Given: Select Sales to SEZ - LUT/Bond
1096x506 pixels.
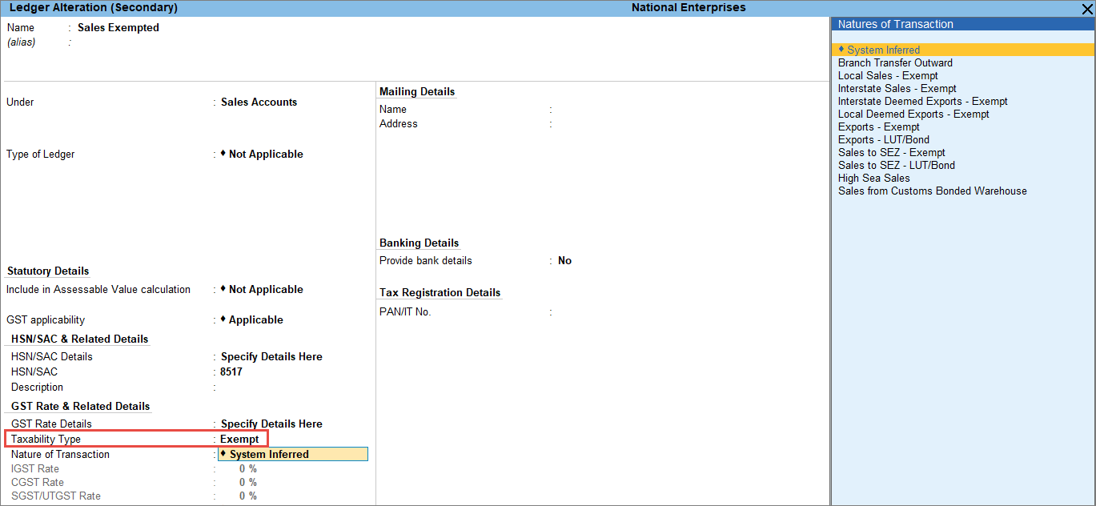Looking at the screenshot, I should tap(897, 165).
